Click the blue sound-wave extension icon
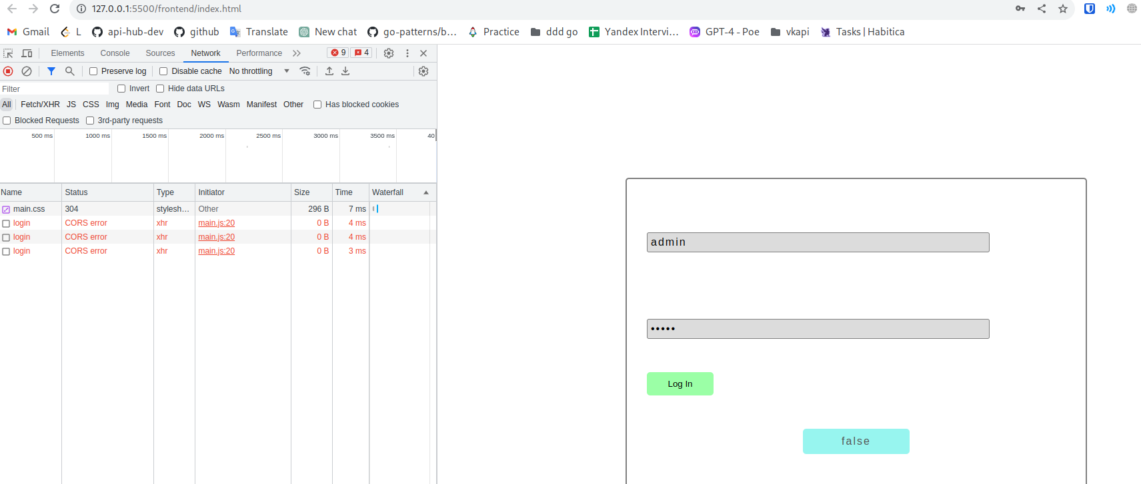The height and width of the screenshot is (484, 1141). (1110, 9)
